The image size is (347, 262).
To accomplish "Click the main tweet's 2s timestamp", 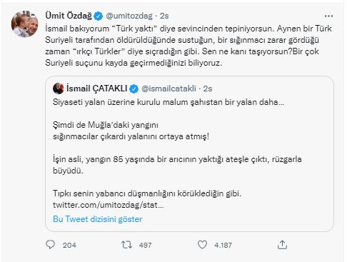I will (x=164, y=16).
